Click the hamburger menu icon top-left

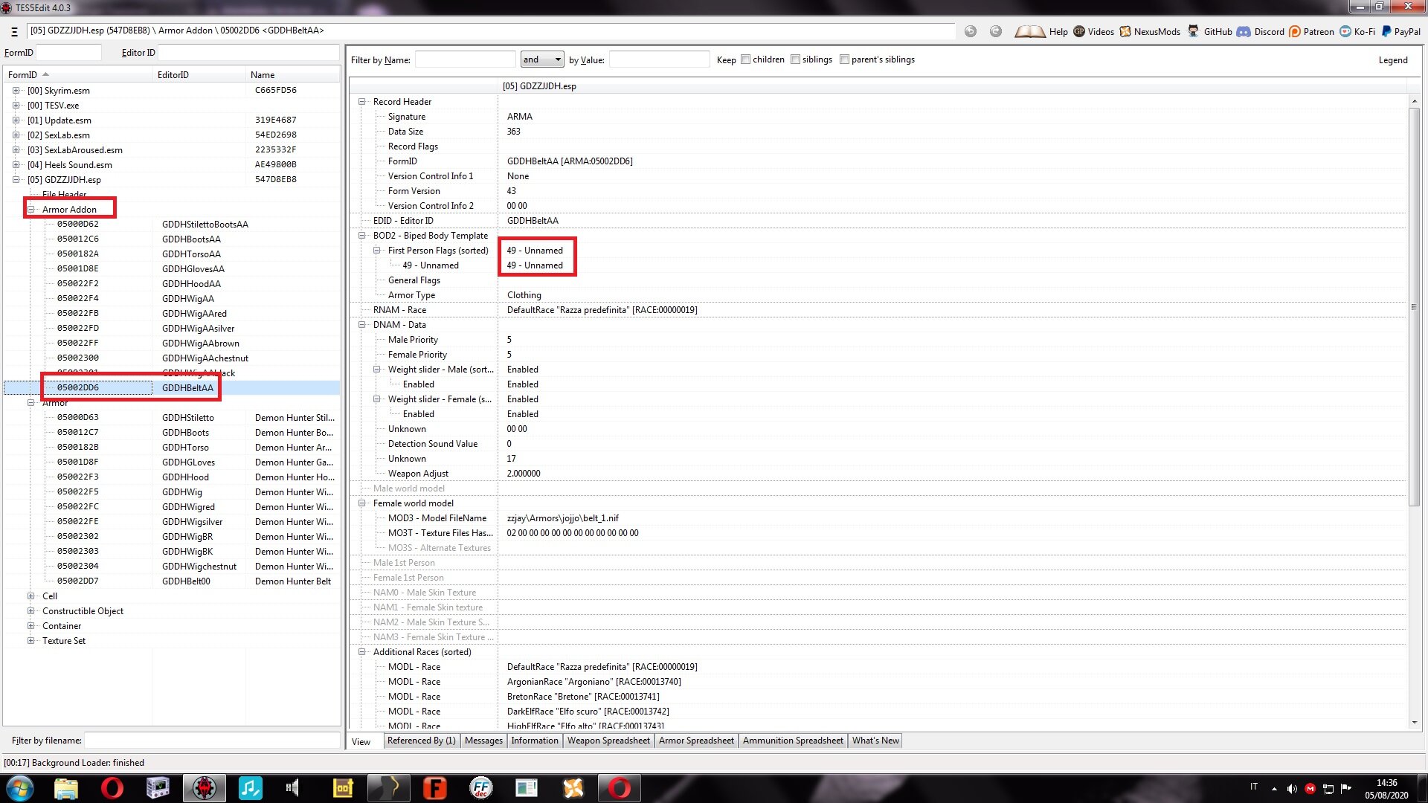(x=14, y=31)
